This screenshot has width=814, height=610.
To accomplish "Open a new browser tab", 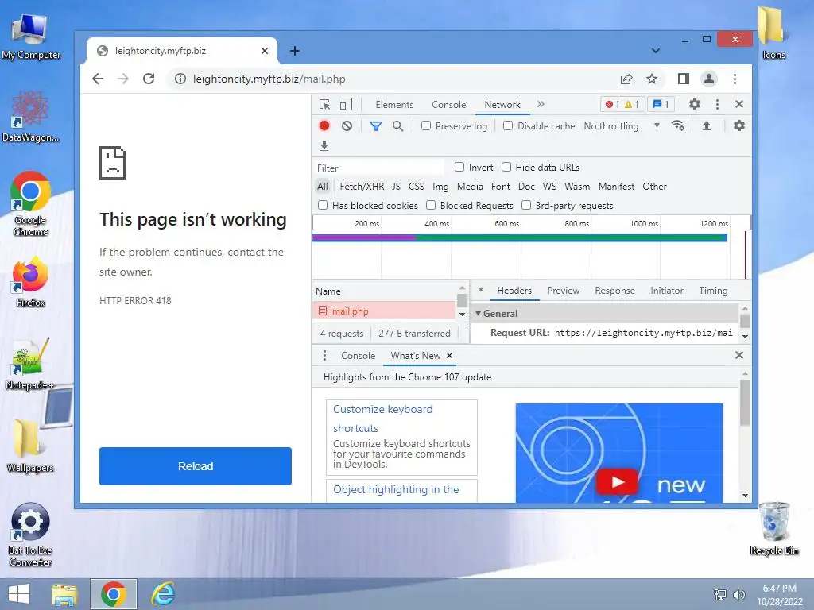I will tap(295, 51).
